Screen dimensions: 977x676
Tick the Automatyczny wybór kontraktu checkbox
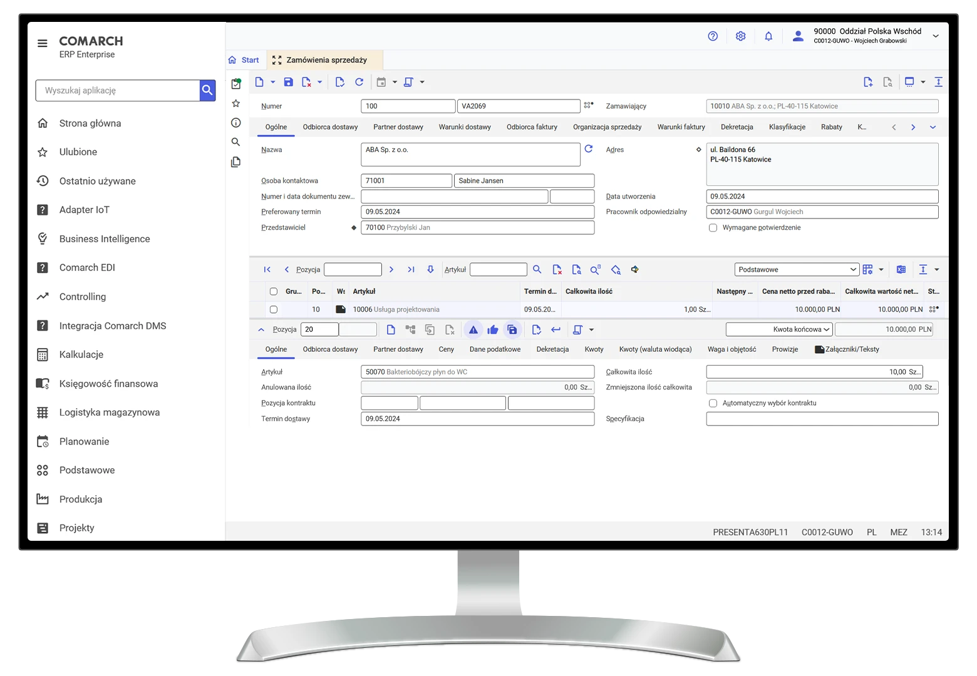(713, 403)
